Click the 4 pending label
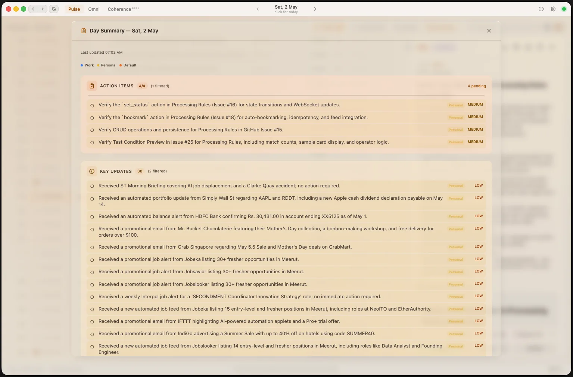 [477, 86]
